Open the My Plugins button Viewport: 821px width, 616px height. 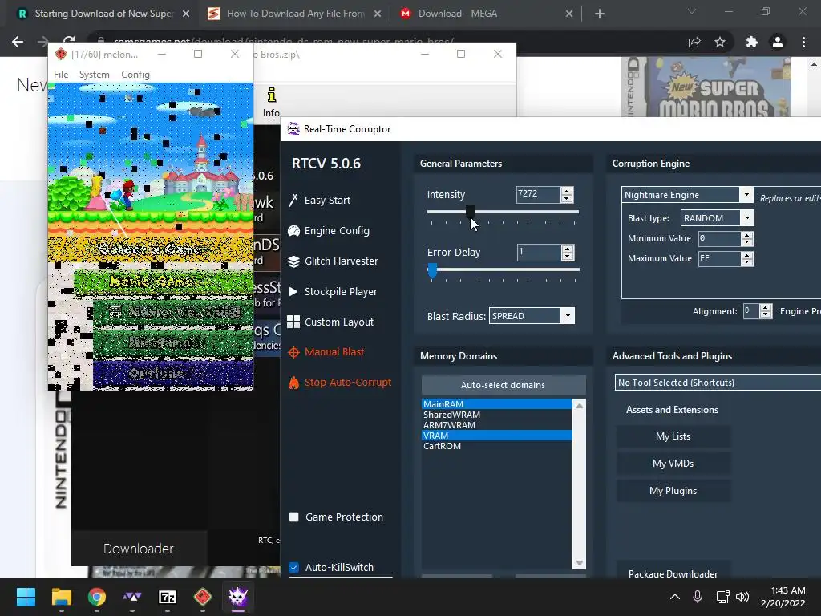pos(673,491)
